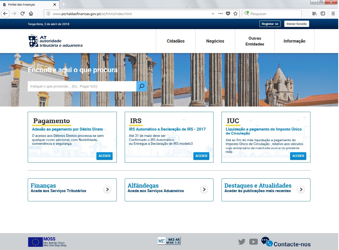Viewport: 339px width, 250px height.
Task: Open the Outras Entidades menu
Action: 255,41
